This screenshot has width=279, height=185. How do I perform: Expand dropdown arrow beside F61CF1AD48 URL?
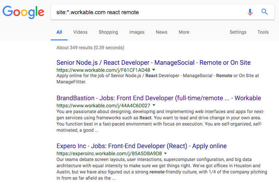pos(154,70)
